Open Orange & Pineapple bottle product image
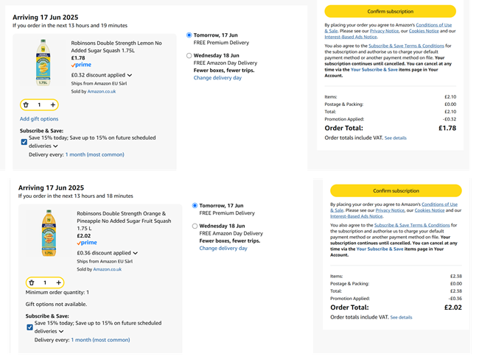 pyautogui.click(x=49, y=233)
